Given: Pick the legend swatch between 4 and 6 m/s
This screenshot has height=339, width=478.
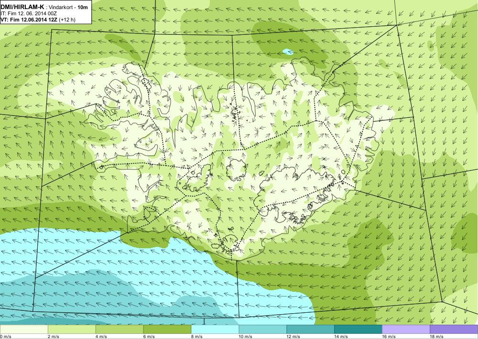Looking at the screenshot, I should pos(119,329).
